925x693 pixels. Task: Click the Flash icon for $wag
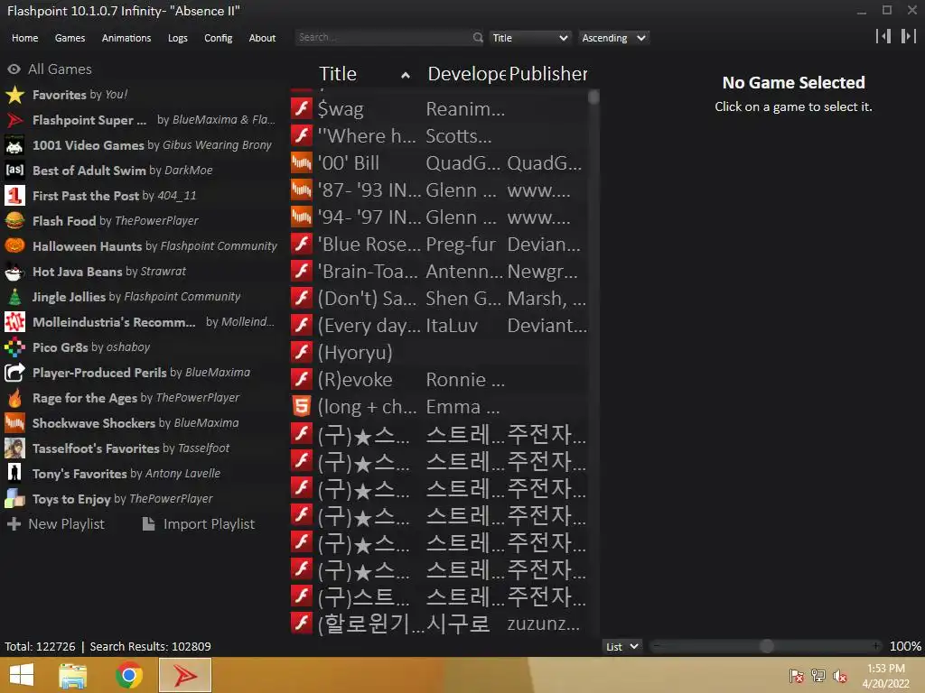pyautogui.click(x=302, y=108)
